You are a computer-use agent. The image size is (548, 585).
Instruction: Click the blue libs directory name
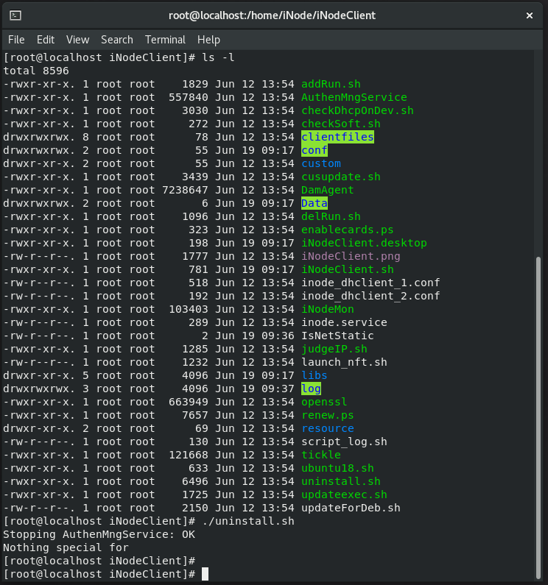(315, 375)
